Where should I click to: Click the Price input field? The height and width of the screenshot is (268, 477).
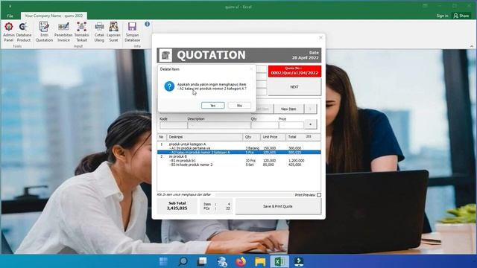(291, 125)
